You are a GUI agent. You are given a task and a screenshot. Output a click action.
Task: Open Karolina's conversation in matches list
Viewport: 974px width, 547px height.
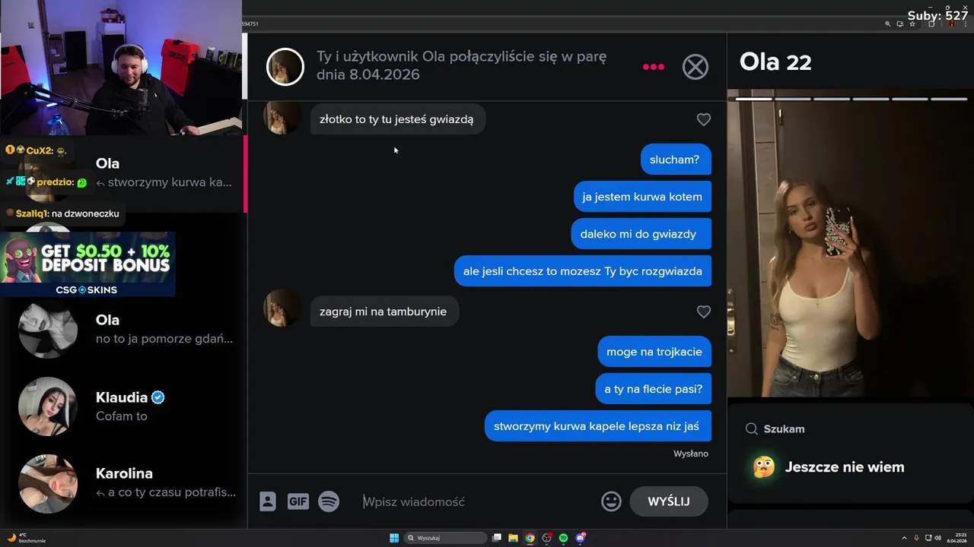tap(123, 483)
